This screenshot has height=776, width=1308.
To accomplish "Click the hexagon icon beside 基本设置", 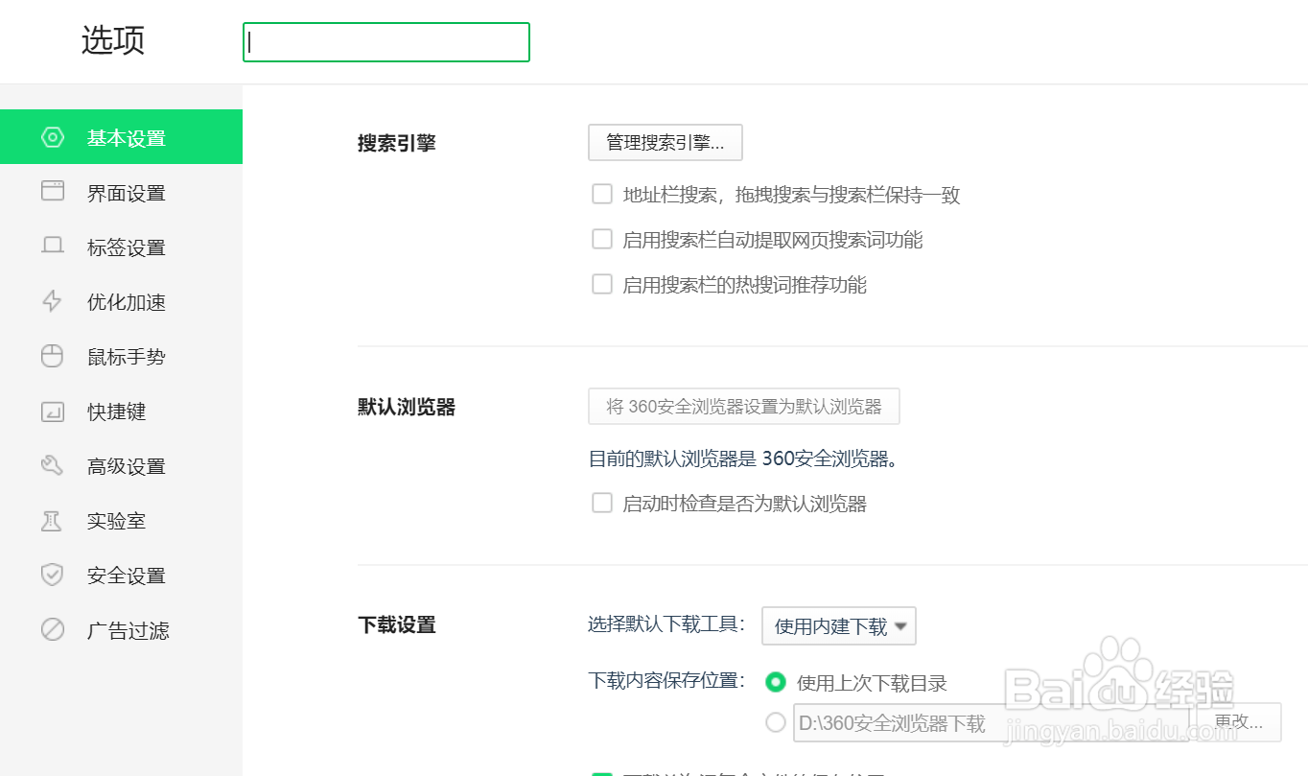I will (52, 137).
